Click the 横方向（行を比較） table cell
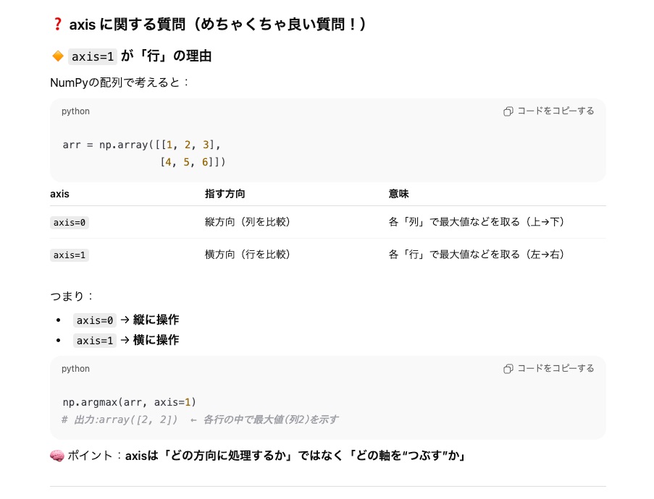654x499 pixels. (248, 255)
